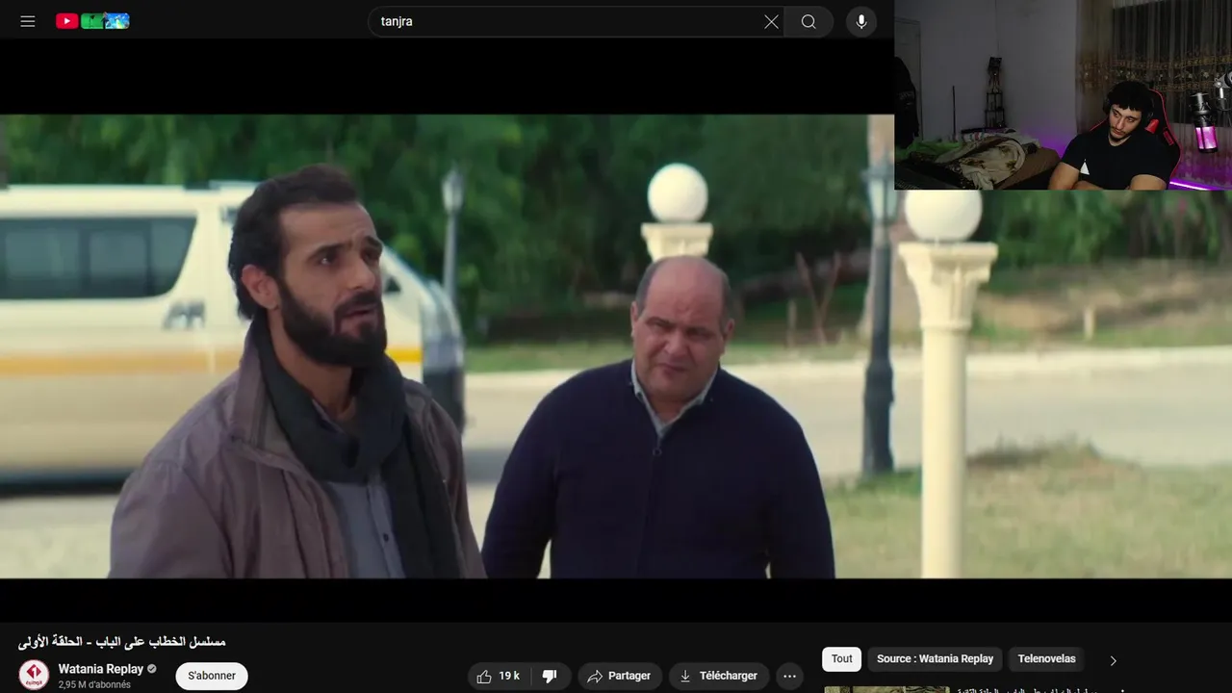
Task: Go to the YouTube home logo
Action: point(92,21)
